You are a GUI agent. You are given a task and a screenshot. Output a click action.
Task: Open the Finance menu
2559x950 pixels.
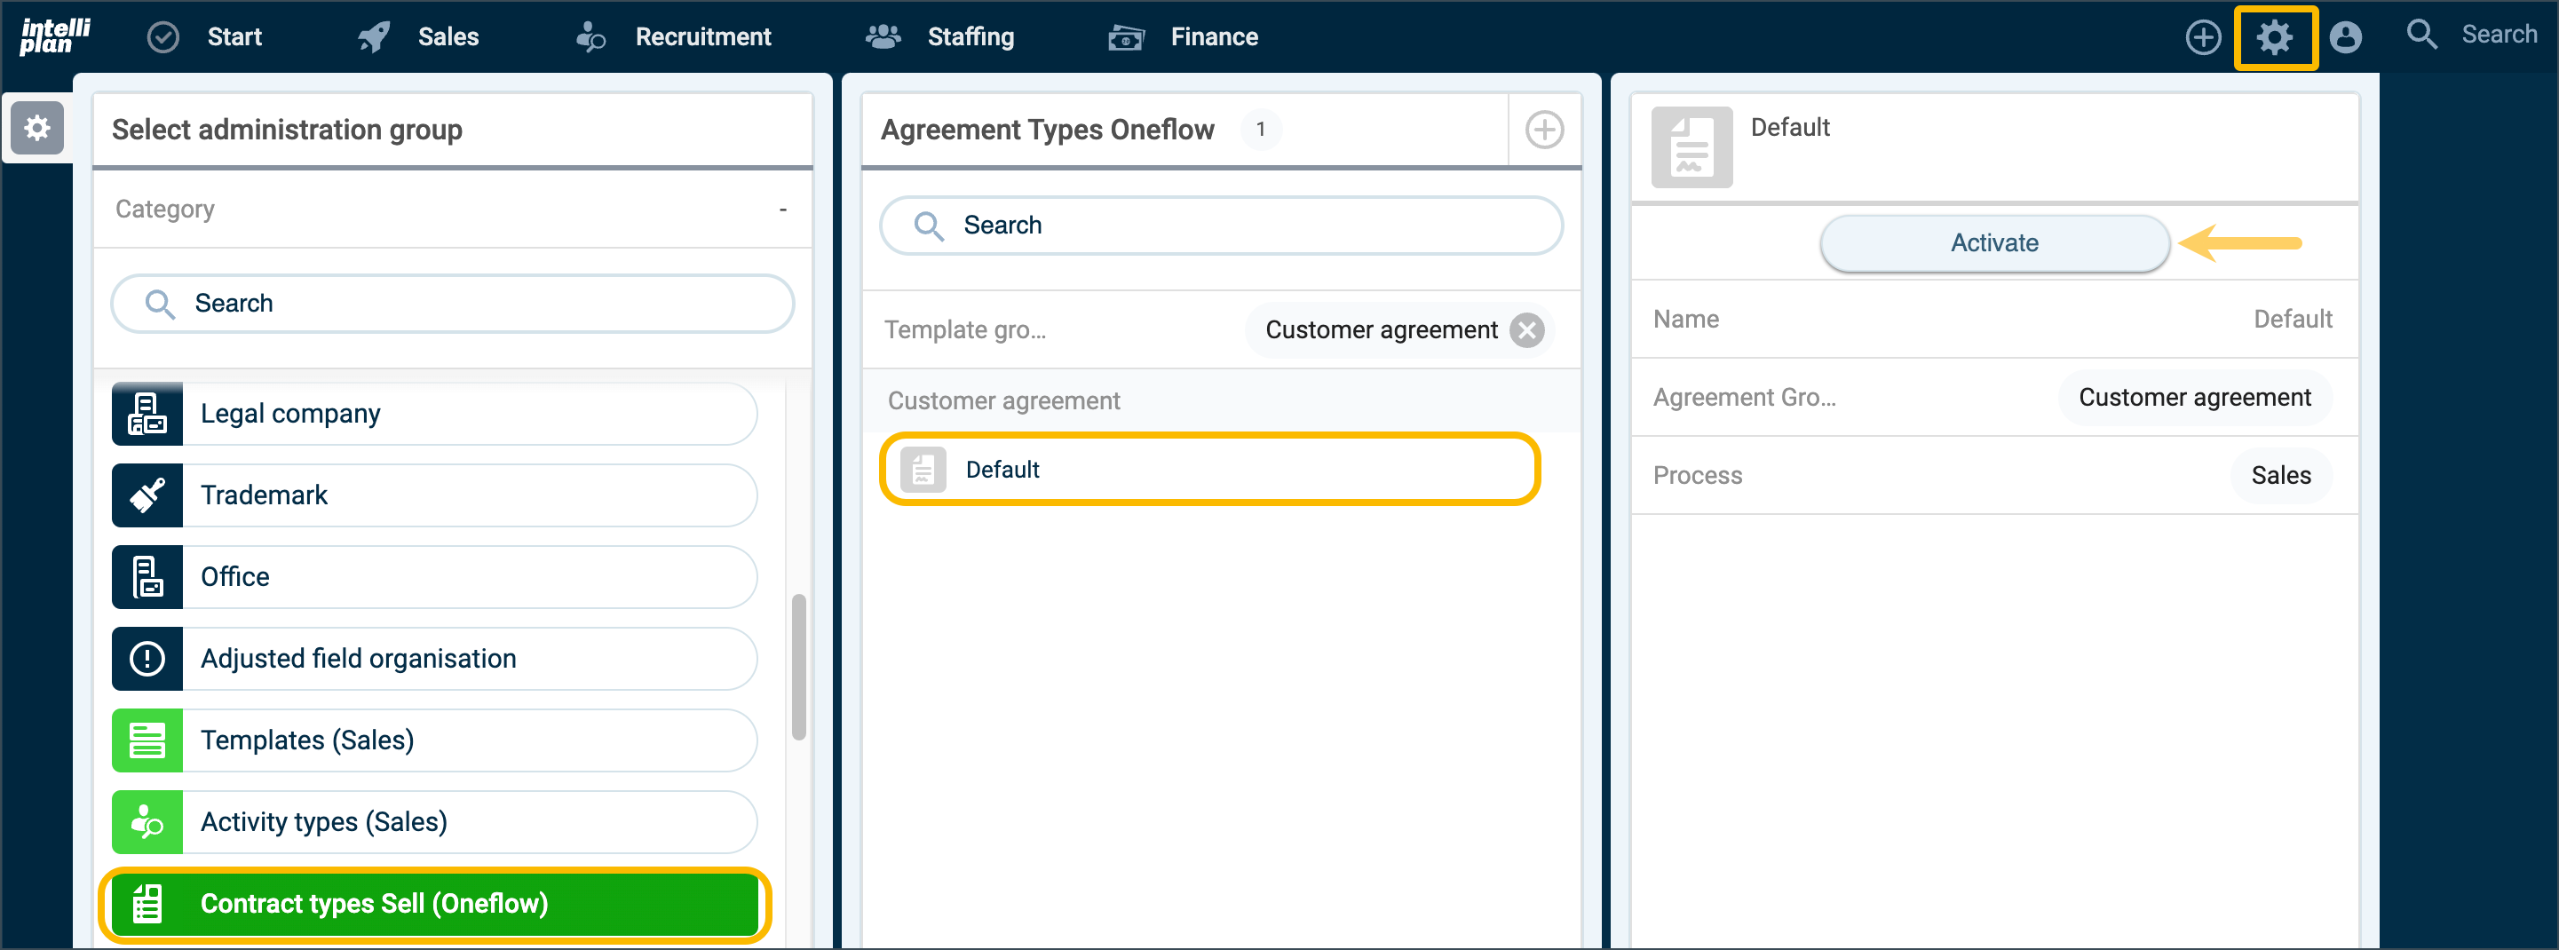point(1214,36)
